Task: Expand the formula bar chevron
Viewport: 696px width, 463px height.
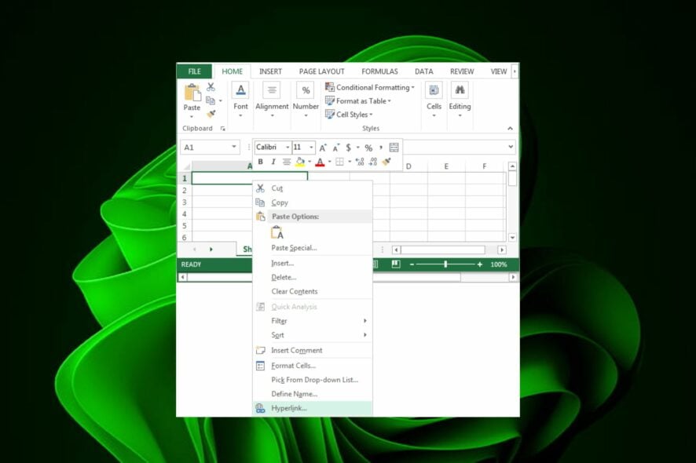Action: [x=511, y=146]
